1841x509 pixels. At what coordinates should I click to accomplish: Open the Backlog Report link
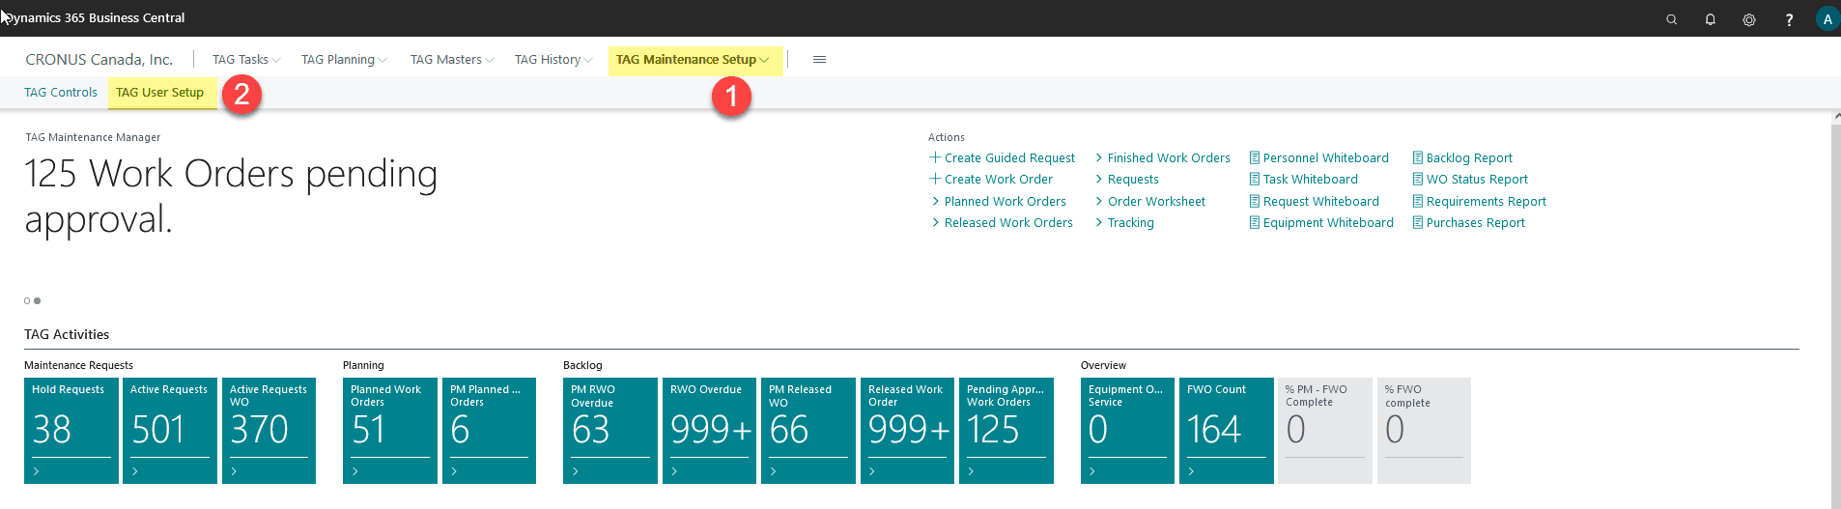pos(1469,157)
